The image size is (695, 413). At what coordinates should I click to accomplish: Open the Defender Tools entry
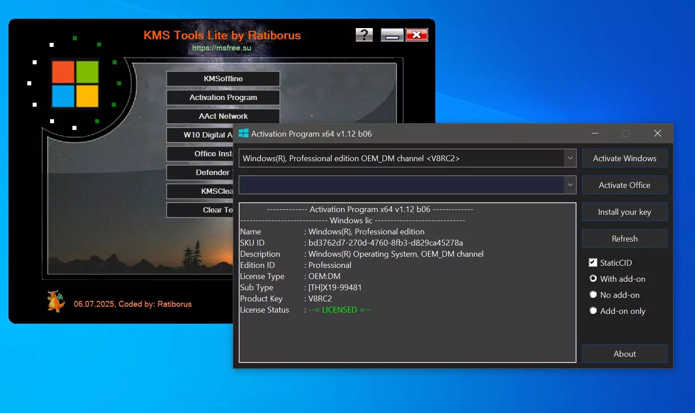200,172
